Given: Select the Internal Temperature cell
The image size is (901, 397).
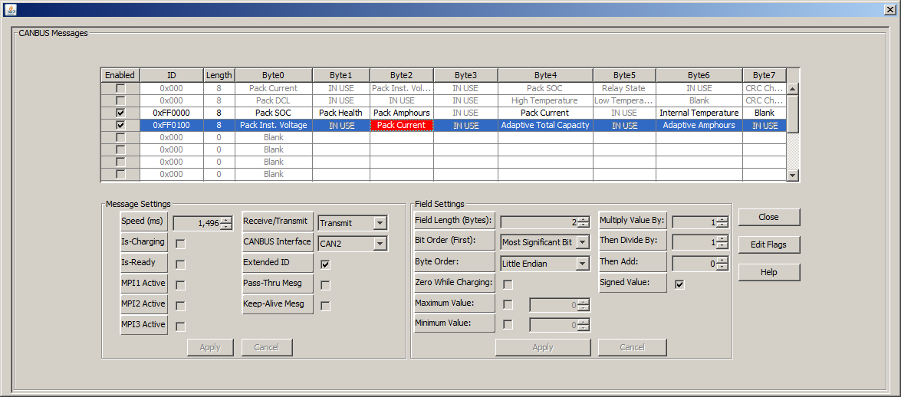Looking at the screenshot, I should tap(699, 113).
